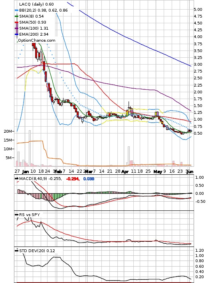
Task: Click the red SMA(50) legend marker
Action: (x=16, y=22)
